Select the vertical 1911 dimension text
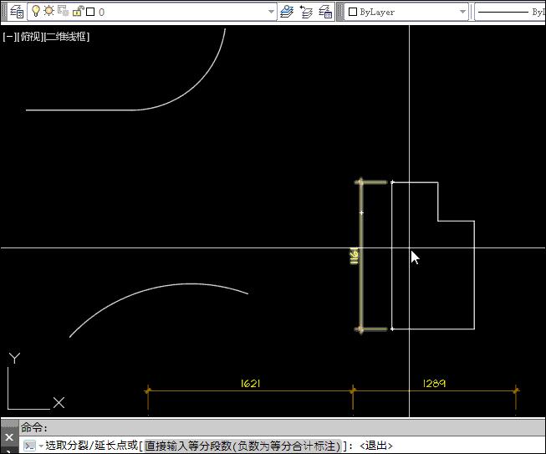The width and height of the screenshot is (546, 454). [354, 256]
